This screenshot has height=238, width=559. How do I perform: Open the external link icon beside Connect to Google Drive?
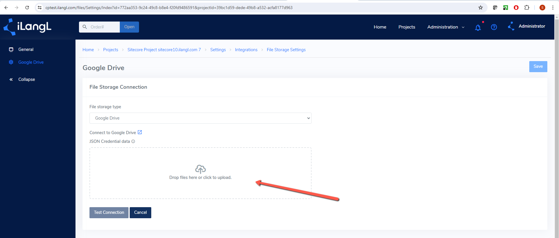pos(140,132)
